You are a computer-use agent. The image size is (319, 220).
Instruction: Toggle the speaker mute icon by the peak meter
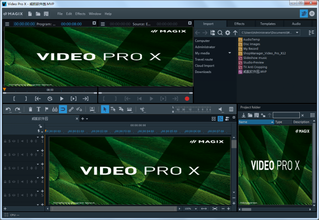220,109
